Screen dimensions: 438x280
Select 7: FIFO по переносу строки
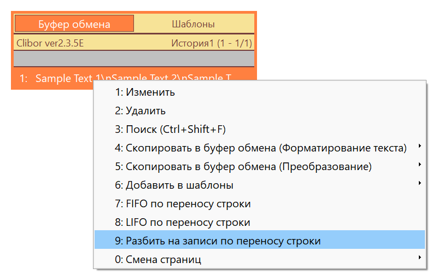point(260,203)
